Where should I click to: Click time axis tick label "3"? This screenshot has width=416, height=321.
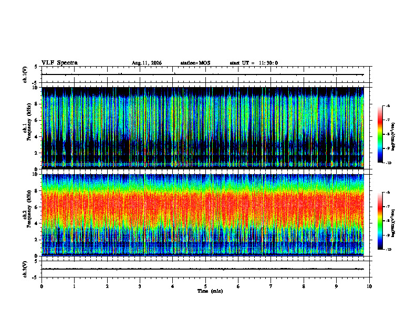pos(140,286)
